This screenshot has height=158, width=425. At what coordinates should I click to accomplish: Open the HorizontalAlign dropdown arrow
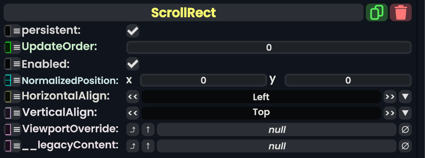(405, 97)
